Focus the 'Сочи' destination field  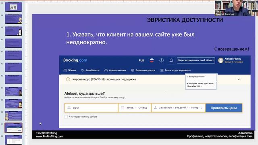coord(92,108)
